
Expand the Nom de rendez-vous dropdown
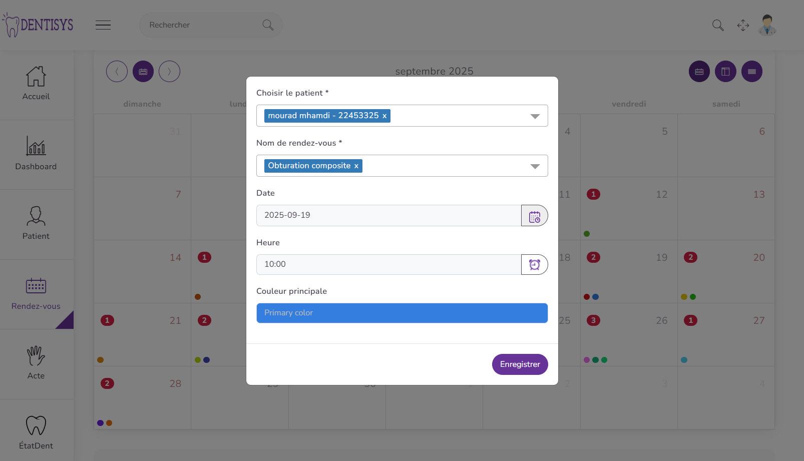point(535,166)
